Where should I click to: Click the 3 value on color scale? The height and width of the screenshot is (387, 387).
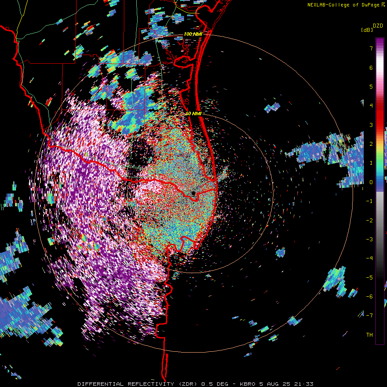pyautogui.click(x=371, y=125)
